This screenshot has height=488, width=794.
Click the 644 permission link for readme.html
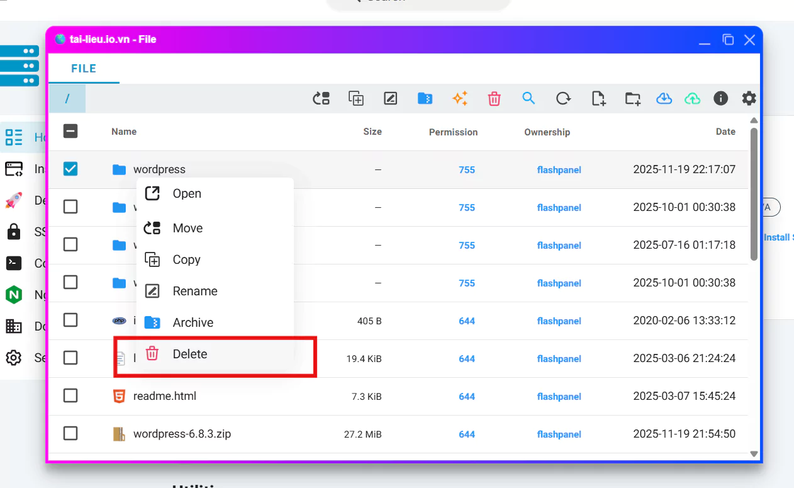click(466, 396)
